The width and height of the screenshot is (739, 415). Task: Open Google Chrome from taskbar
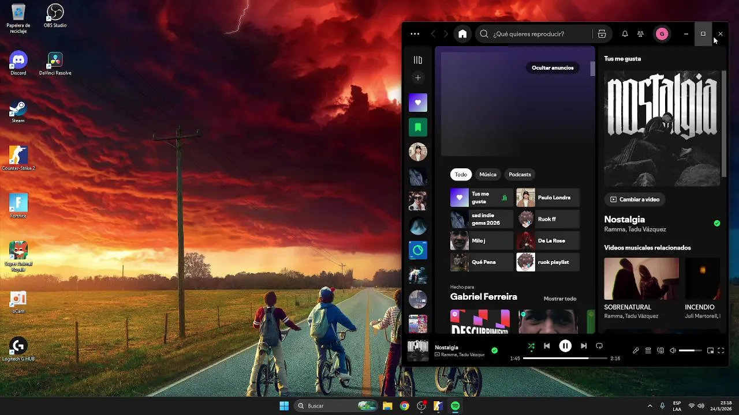[x=405, y=406]
